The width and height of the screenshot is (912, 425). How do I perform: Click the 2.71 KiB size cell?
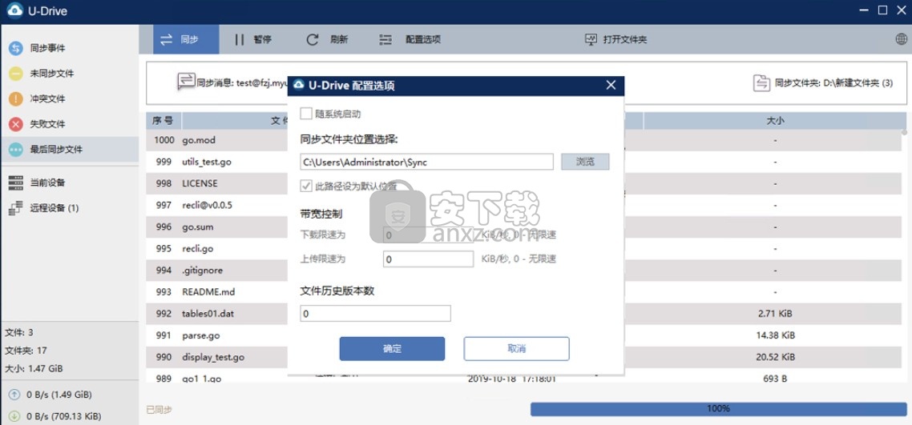click(775, 314)
